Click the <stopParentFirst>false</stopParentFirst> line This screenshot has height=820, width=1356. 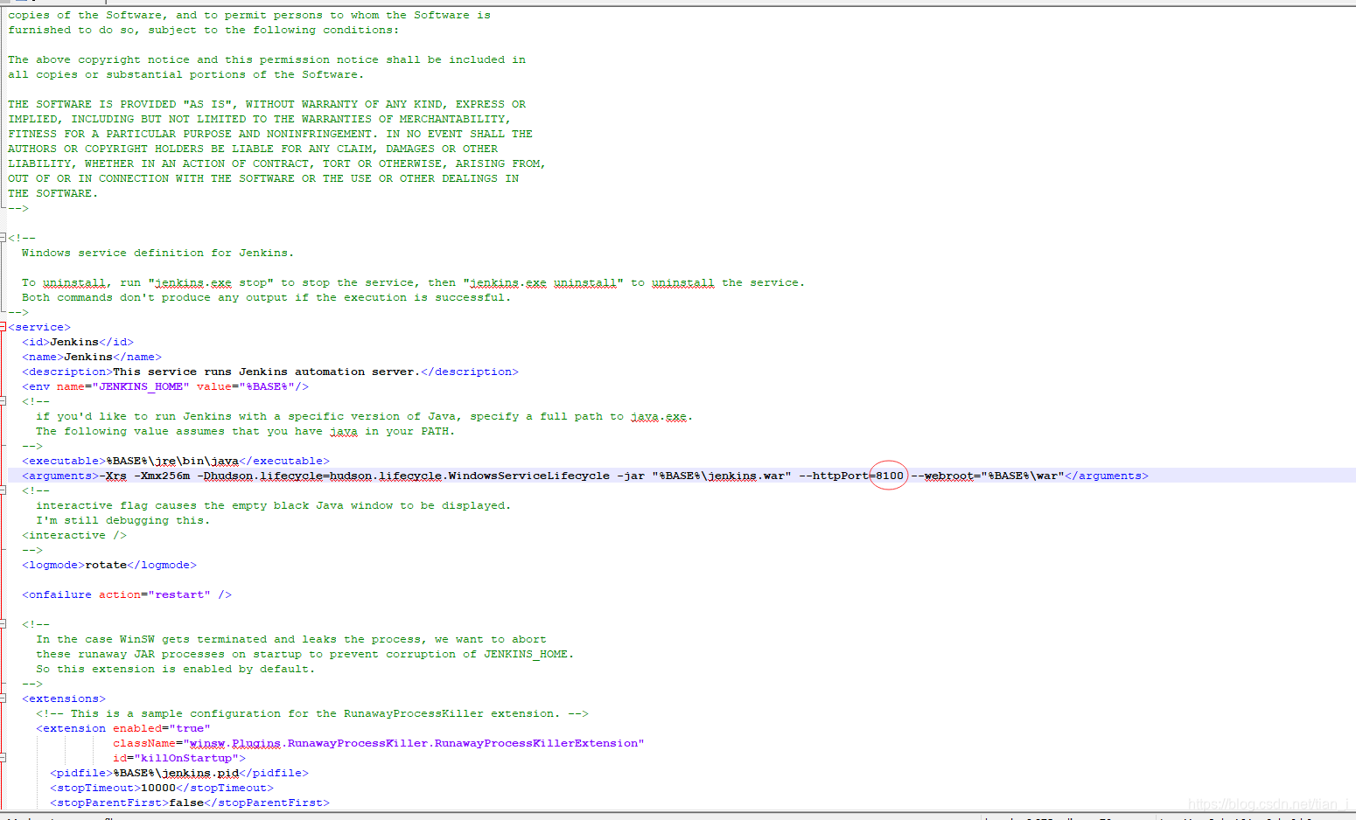(190, 803)
